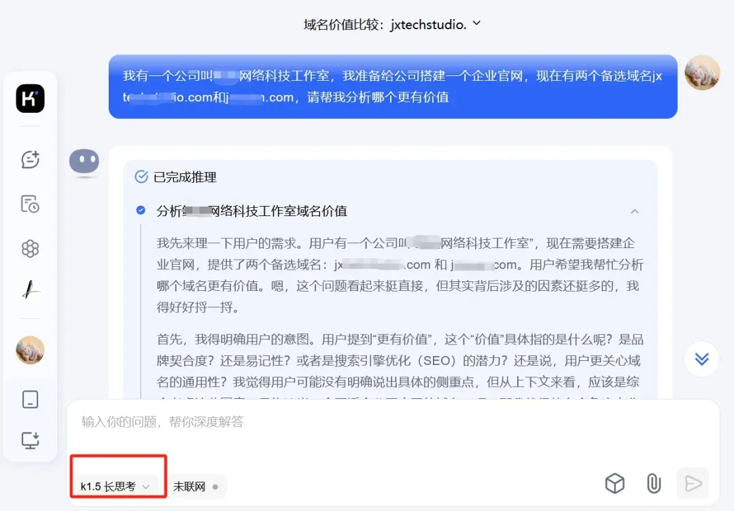
Task: Collapse the reasoning section with the chevron
Action: (635, 211)
